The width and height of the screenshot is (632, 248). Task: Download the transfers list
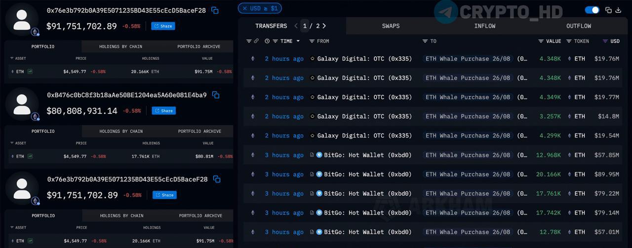pos(618,10)
